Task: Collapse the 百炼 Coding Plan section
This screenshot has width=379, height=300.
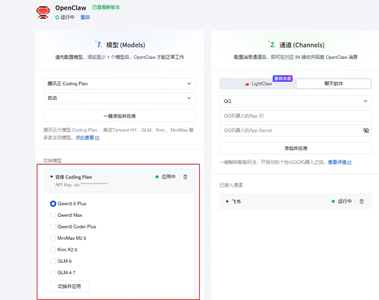Action: tap(51, 177)
